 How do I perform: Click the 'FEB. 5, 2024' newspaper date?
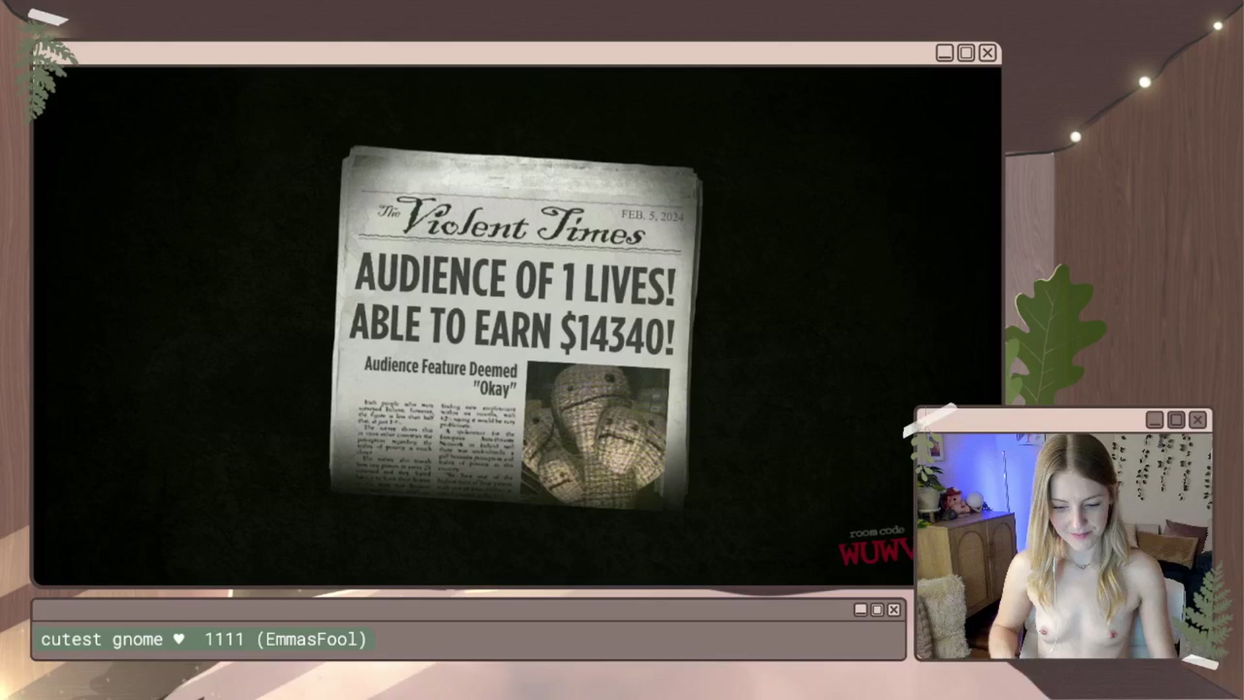(652, 215)
